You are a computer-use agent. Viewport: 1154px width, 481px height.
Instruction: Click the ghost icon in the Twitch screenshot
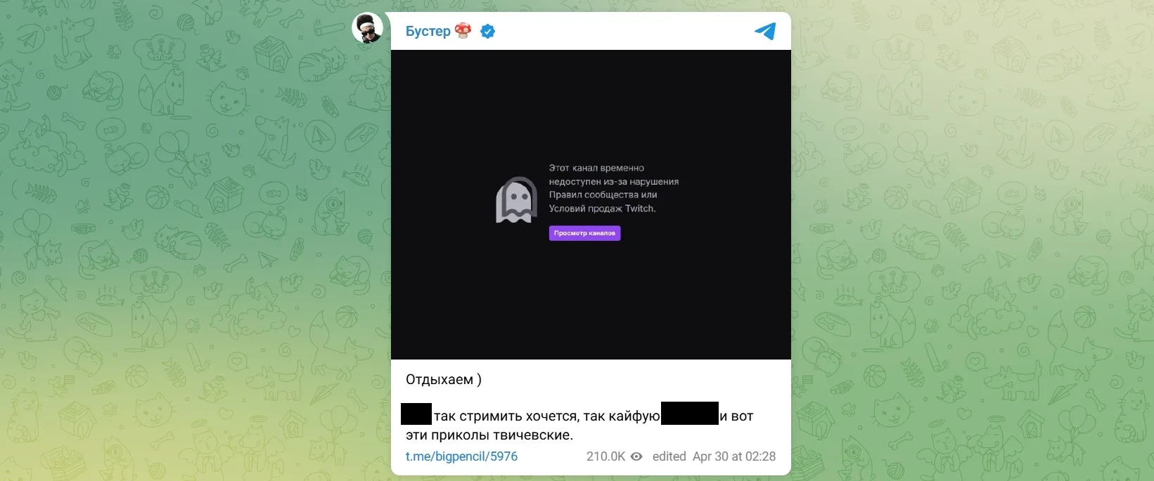(x=516, y=200)
